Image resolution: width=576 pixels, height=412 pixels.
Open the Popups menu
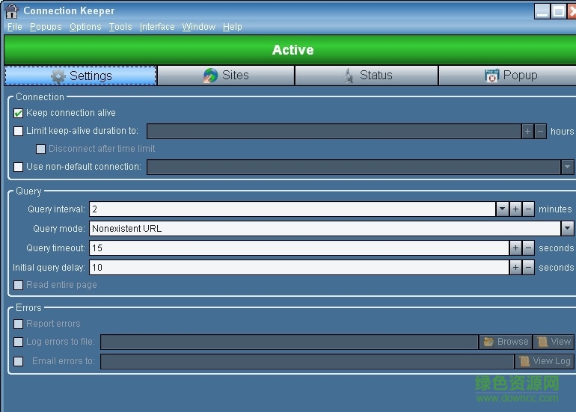click(x=46, y=27)
